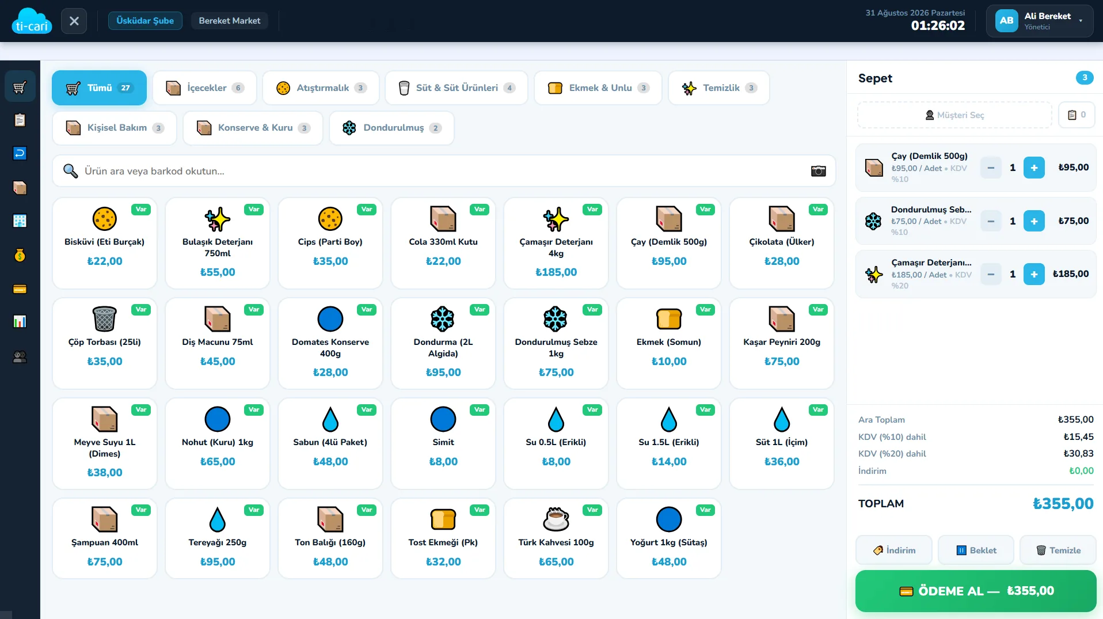1103x619 pixels.
Task: Decrease Çamaşır Deterjanı quantity in cart
Action: tap(991, 274)
